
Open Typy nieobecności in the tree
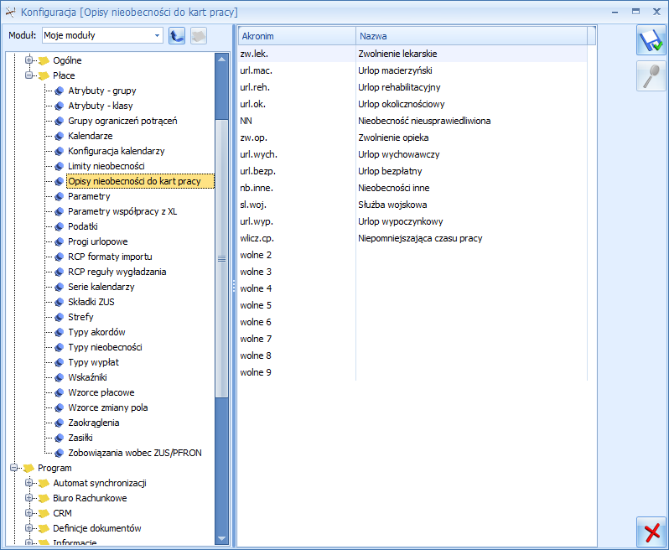coord(105,347)
